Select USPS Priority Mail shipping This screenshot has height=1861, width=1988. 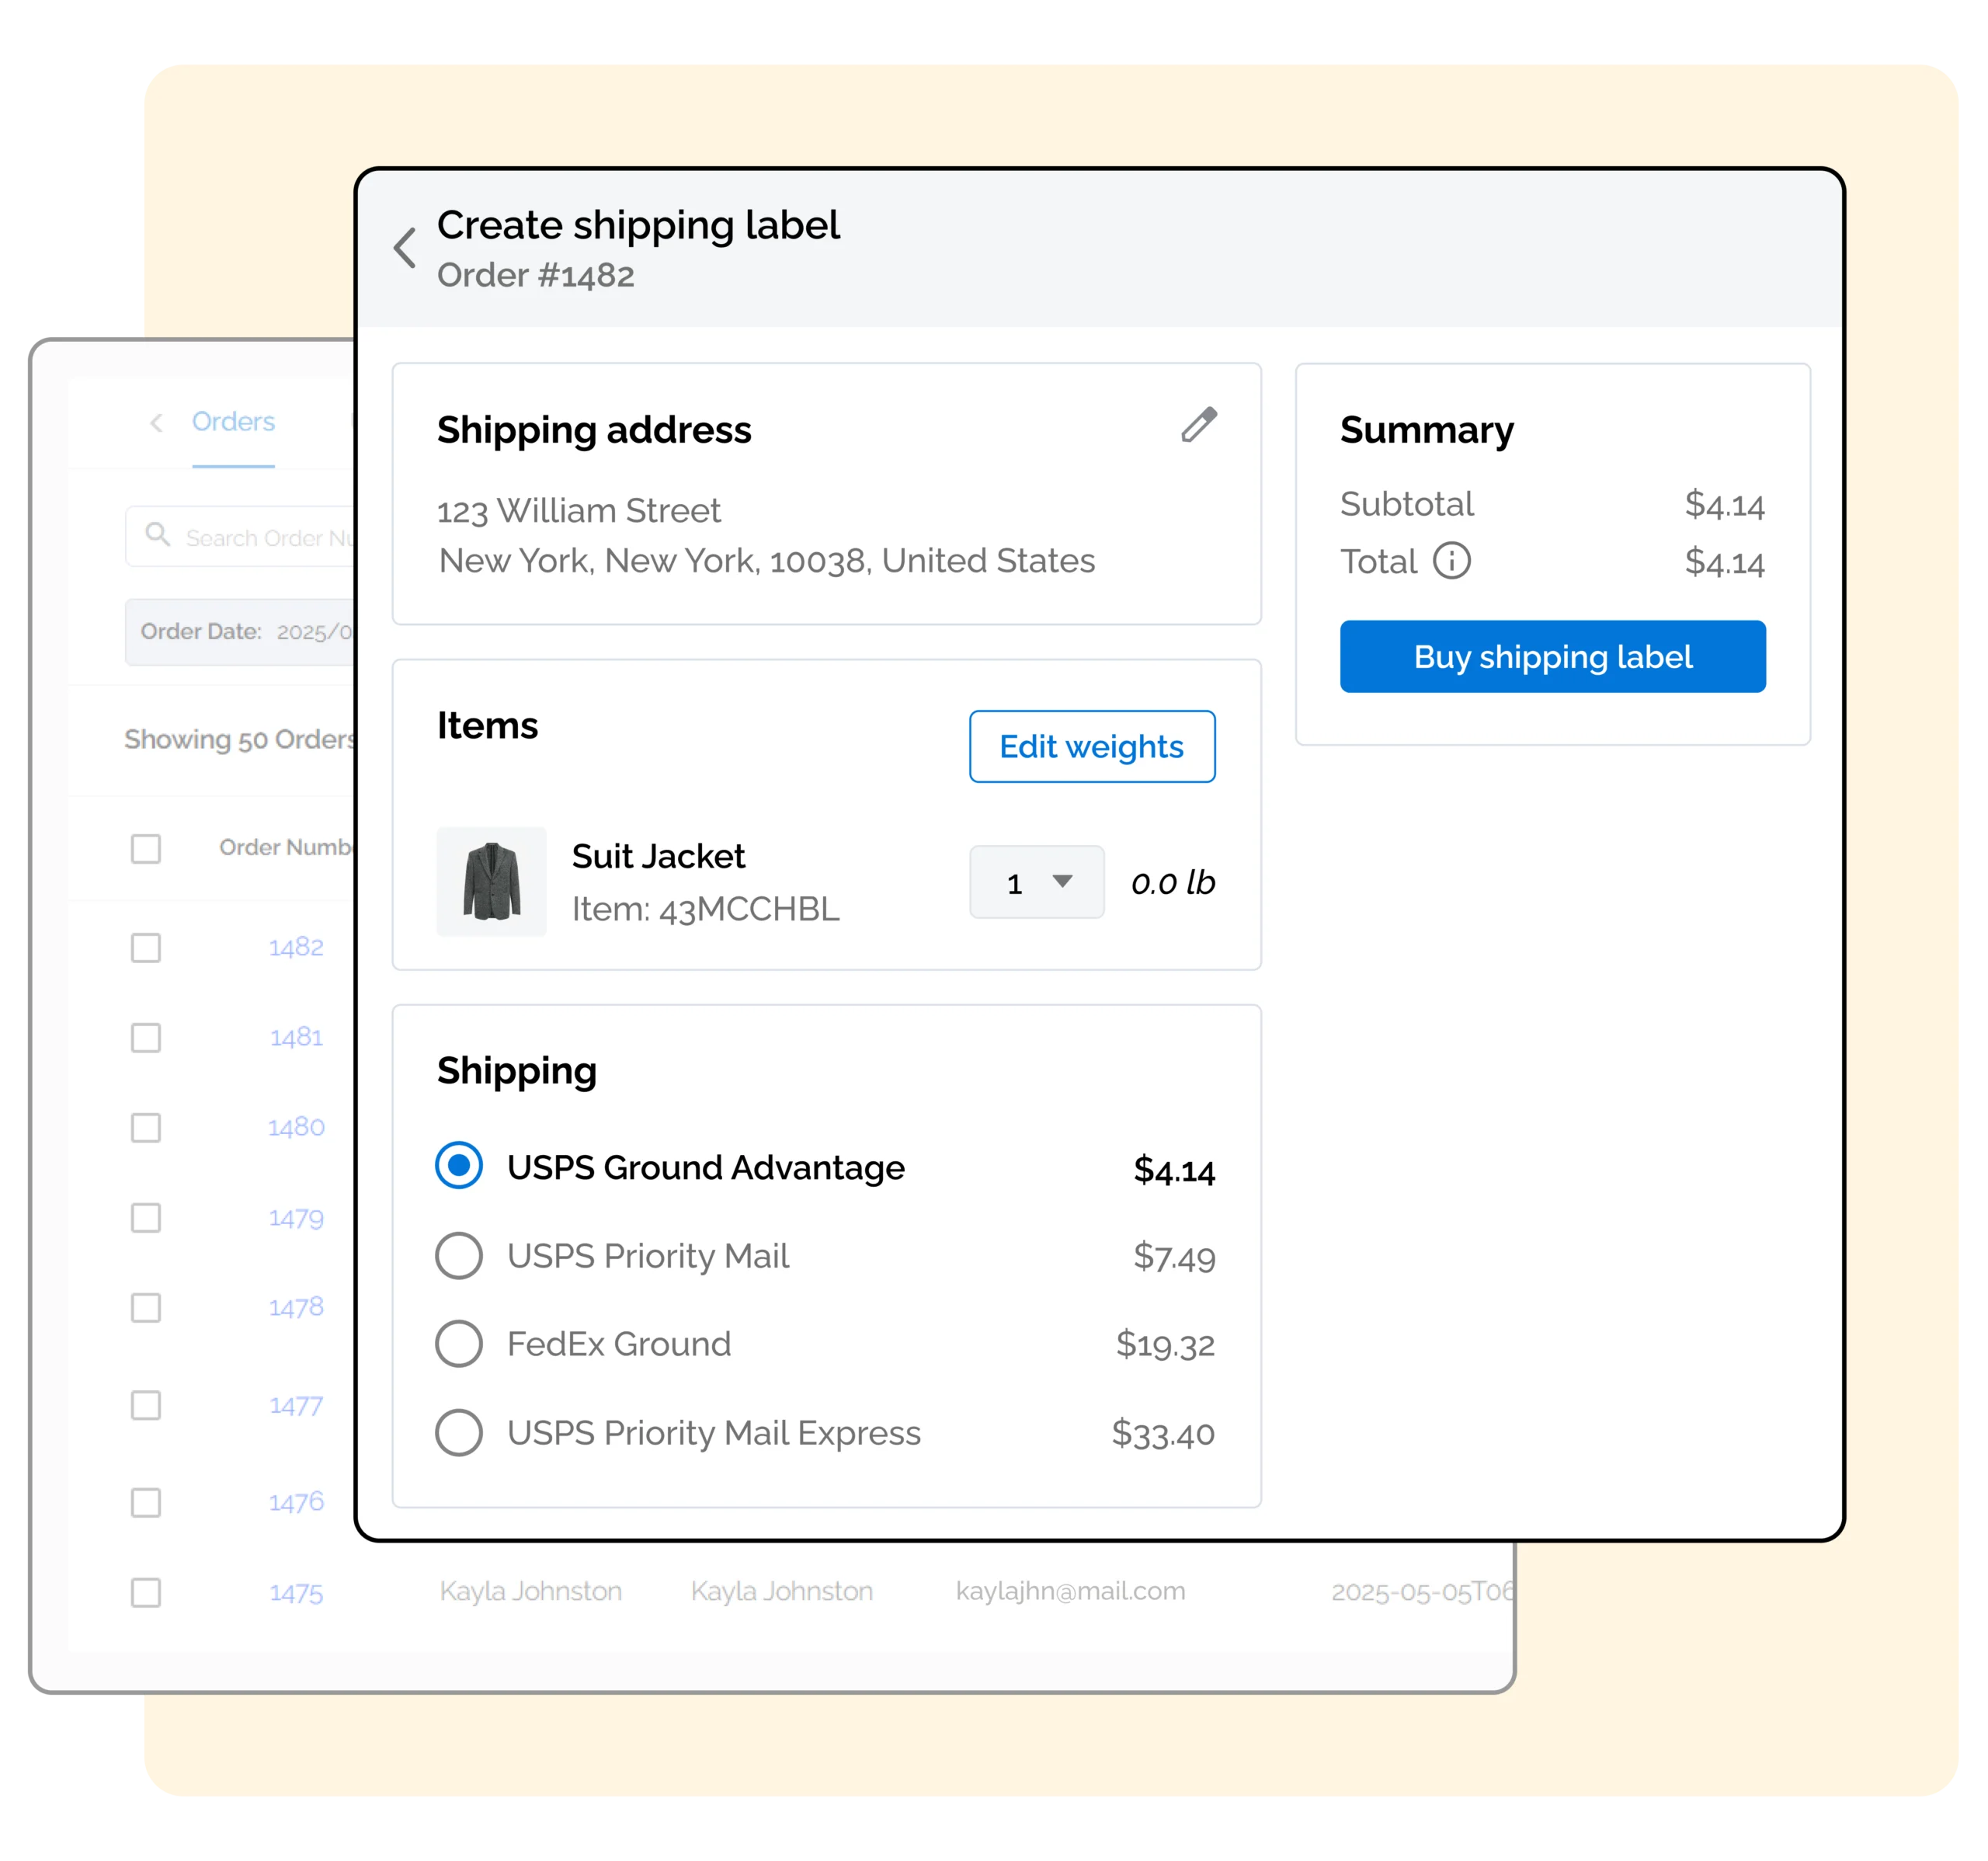coord(459,1255)
